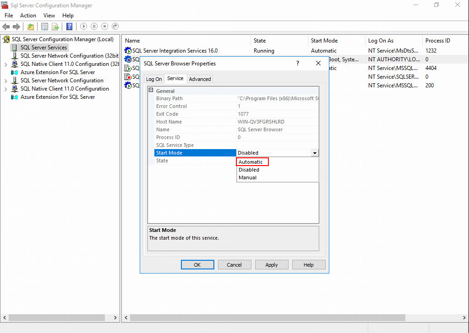
Task: Click the Running state cell
Action: [x=264, y=51]
